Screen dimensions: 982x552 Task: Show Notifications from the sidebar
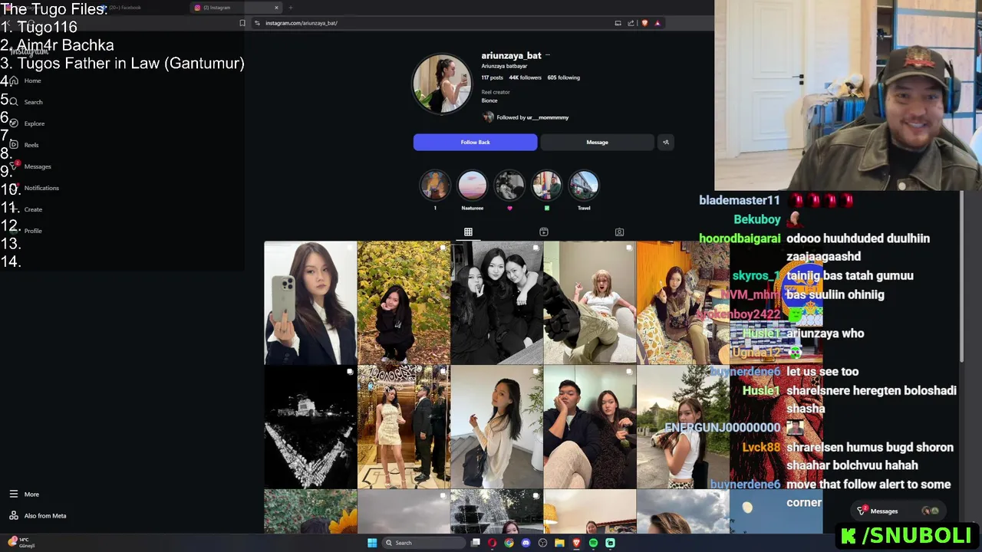33,188
